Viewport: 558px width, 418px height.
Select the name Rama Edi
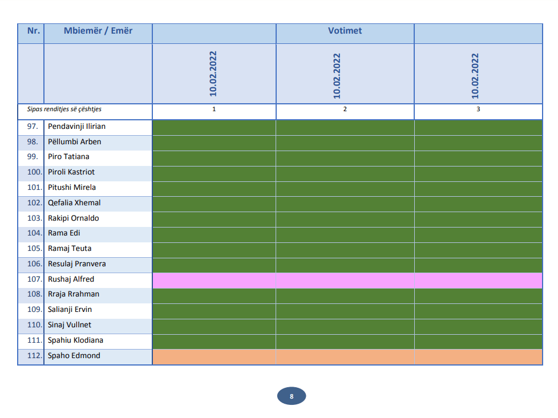[64, 233]
